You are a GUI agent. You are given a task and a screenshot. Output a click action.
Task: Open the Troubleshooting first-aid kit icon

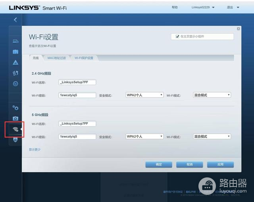[15, 118]
